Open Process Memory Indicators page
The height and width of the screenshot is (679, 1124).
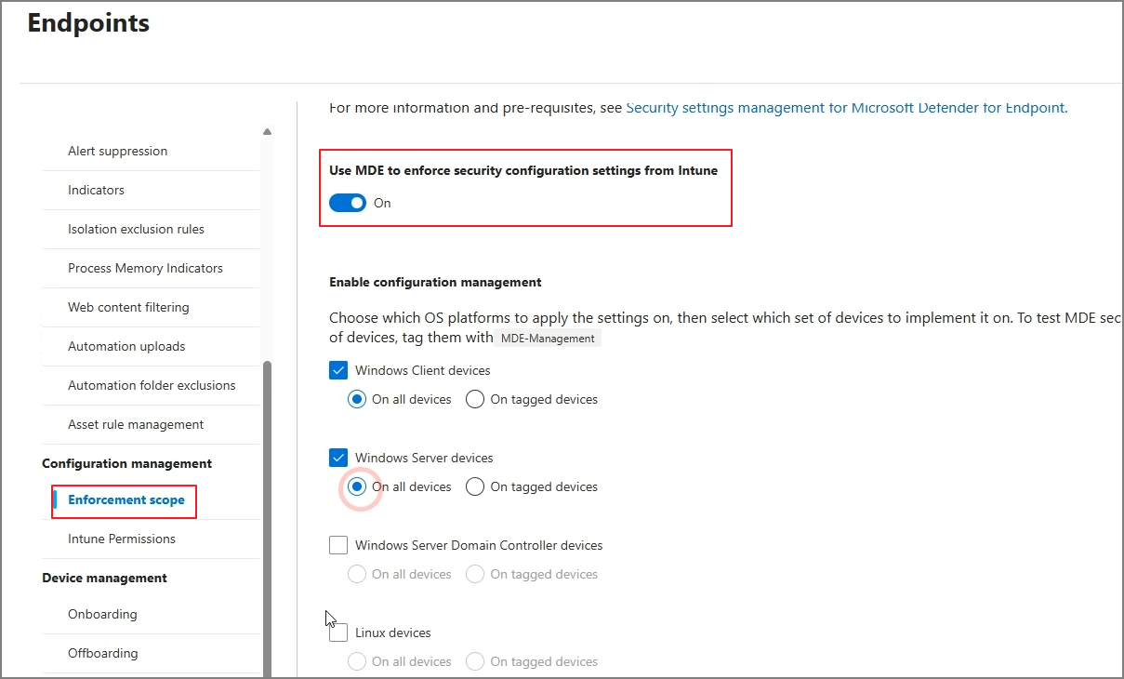[145, 268]
